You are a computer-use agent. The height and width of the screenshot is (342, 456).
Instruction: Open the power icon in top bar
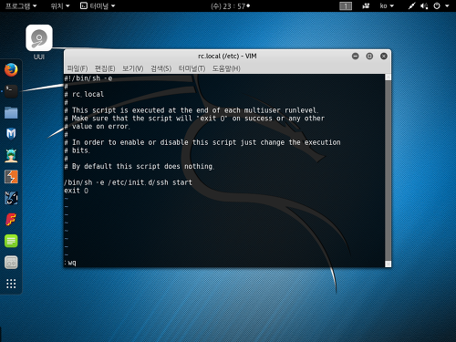437,5
